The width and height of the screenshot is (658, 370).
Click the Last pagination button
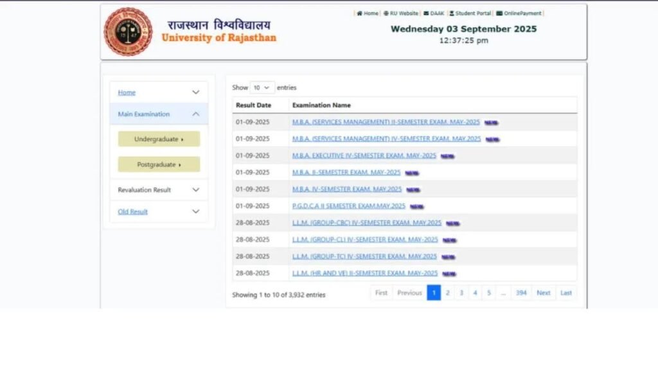566,293
